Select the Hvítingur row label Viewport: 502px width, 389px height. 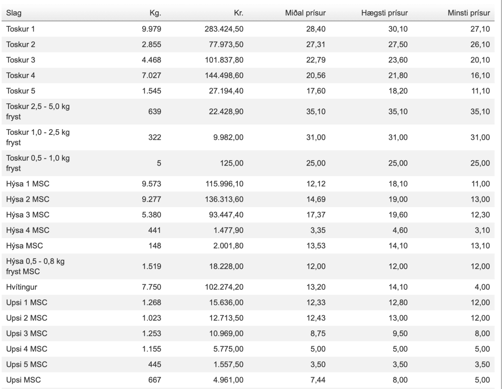[x=22, y=287]
